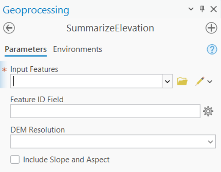Open the DEM Resolution dropdown

click(113, 141)
